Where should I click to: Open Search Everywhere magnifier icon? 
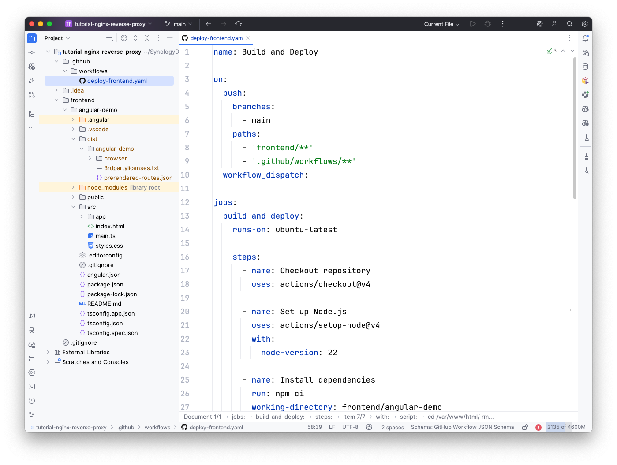point(570,24)
